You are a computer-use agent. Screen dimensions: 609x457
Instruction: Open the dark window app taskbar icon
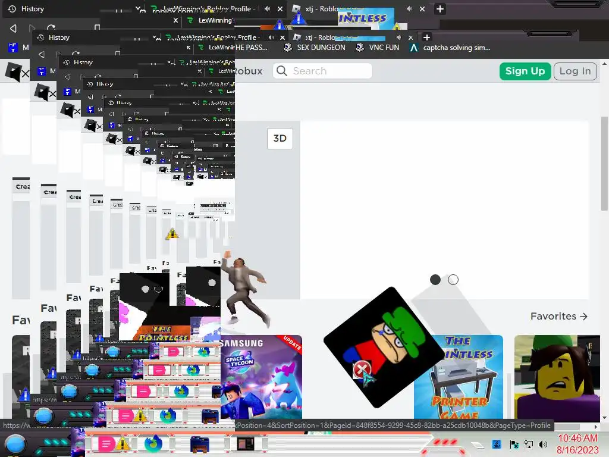[246, 444]
